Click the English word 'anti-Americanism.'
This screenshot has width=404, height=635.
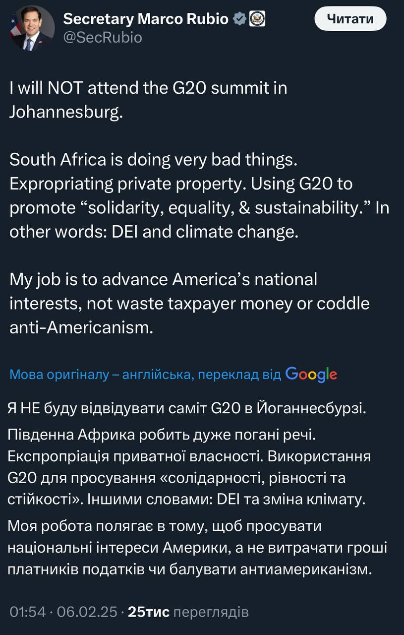coord(81,328)
